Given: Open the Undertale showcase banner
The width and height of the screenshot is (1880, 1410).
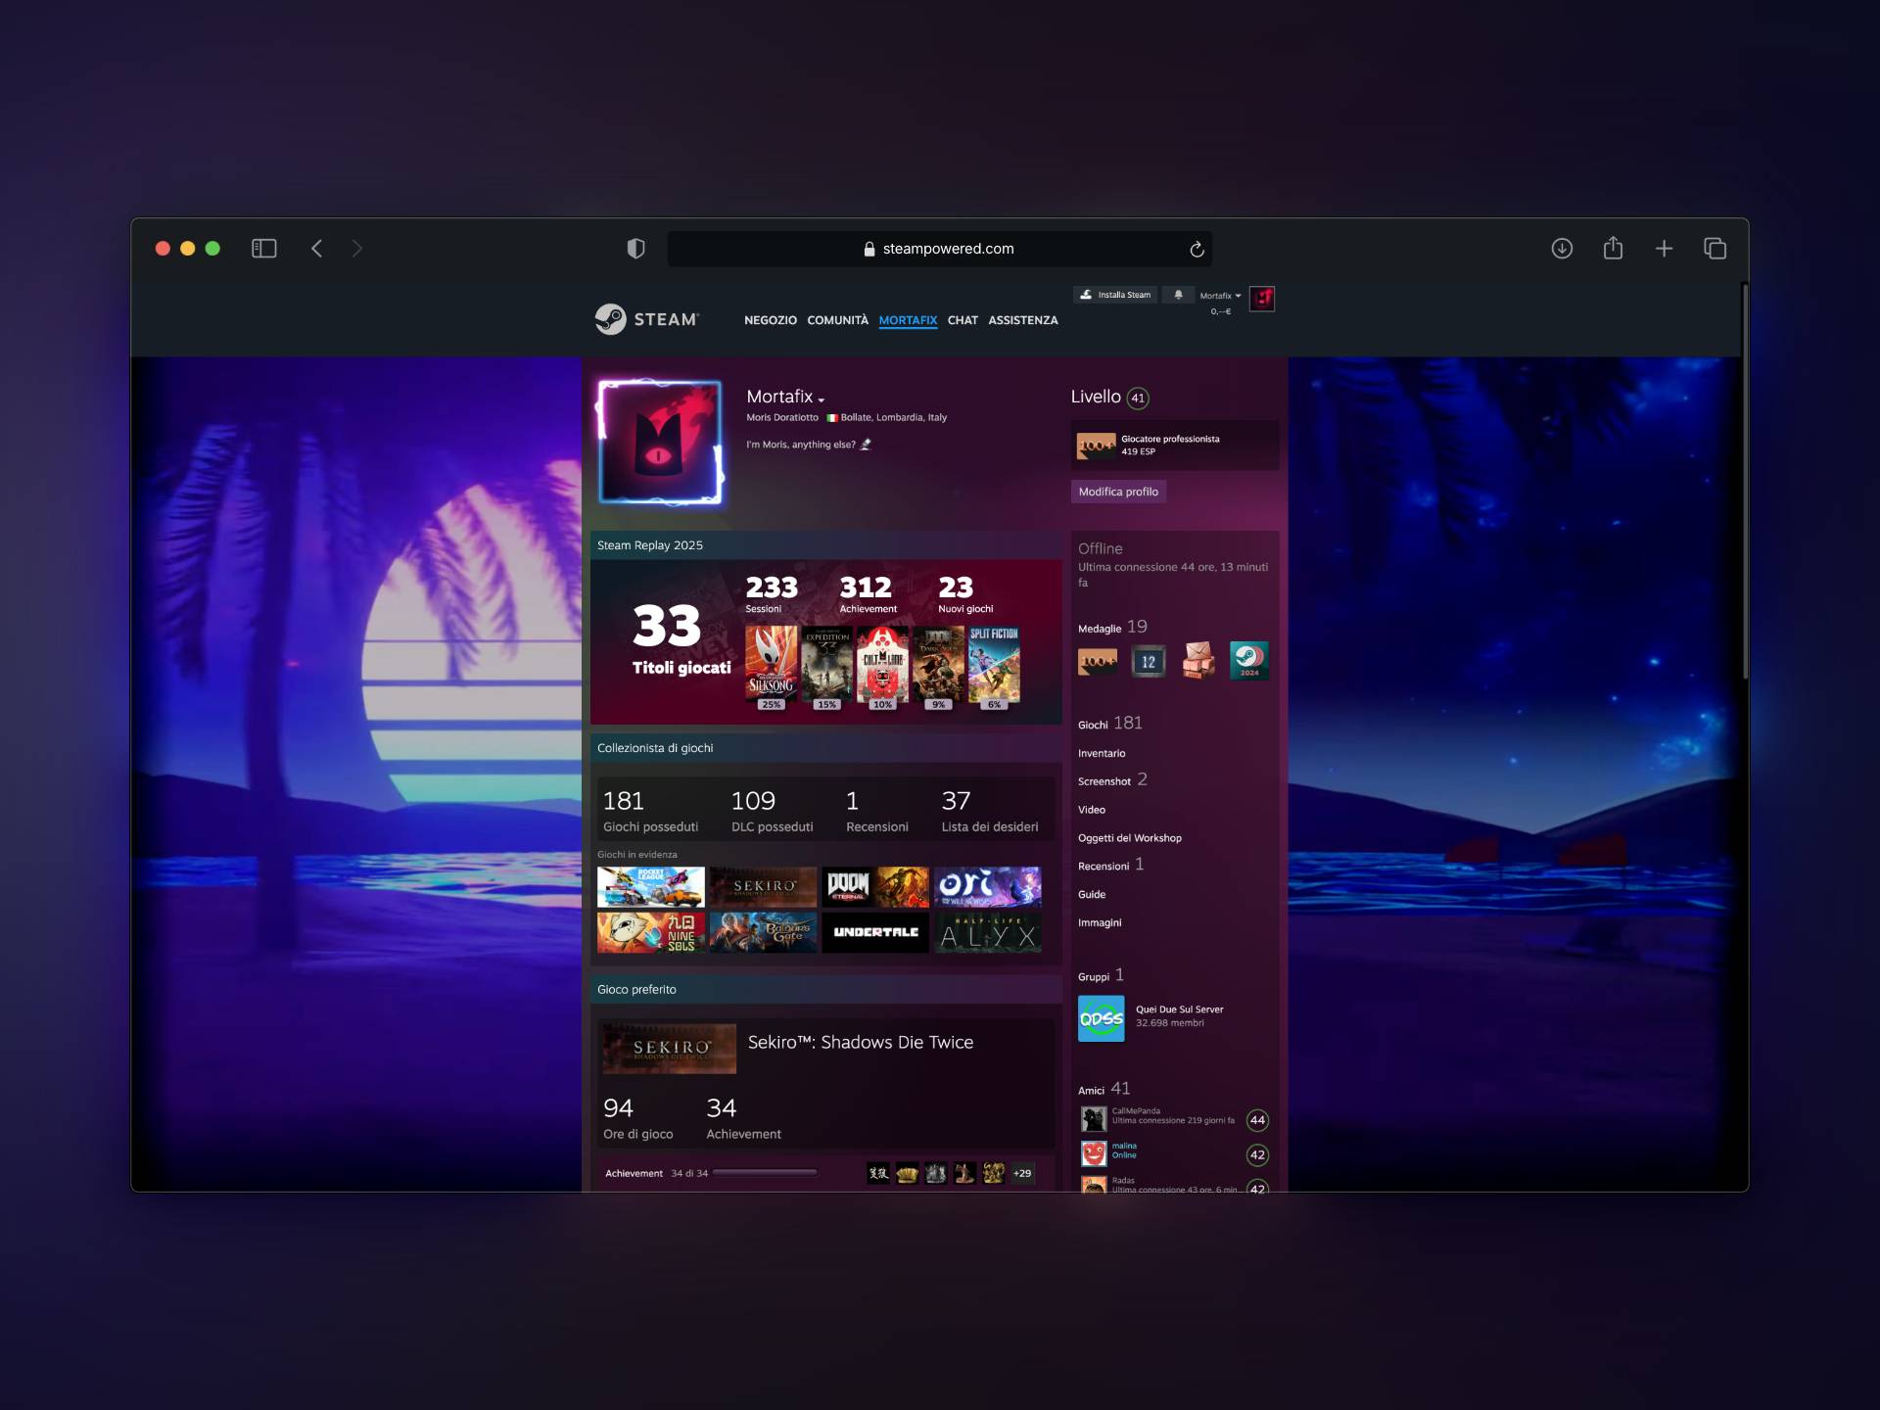Looking at the screenshot, I should coord(875,933).
